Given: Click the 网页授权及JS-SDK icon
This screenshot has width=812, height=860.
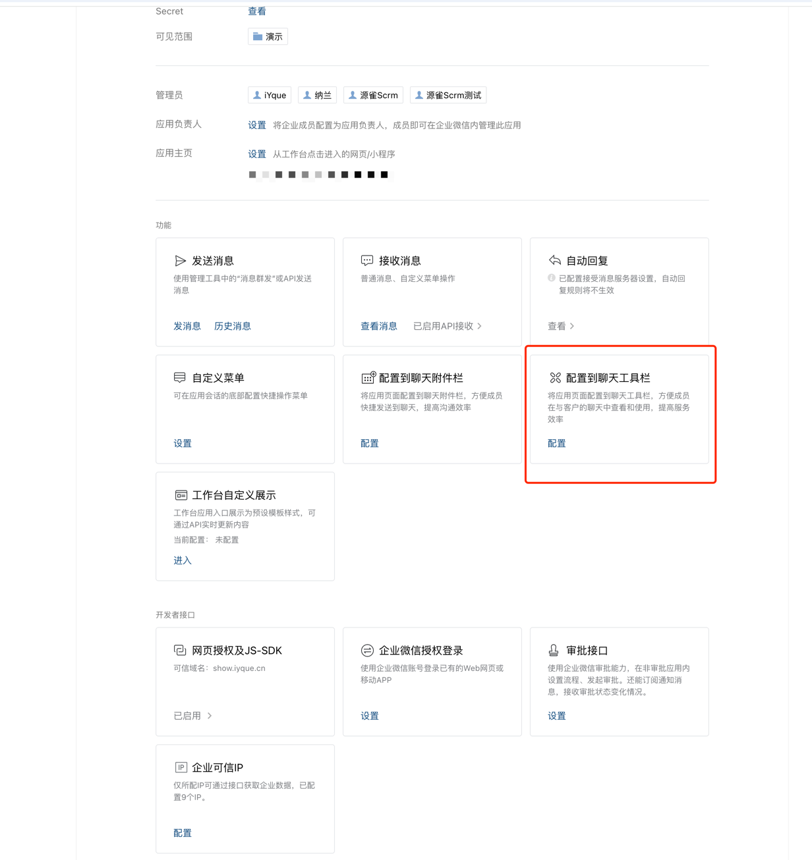Looking at the screenshot, I should click(180, 651).
